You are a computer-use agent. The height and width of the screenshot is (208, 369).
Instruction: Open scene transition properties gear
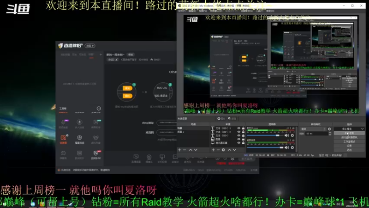tap(329, 129)
